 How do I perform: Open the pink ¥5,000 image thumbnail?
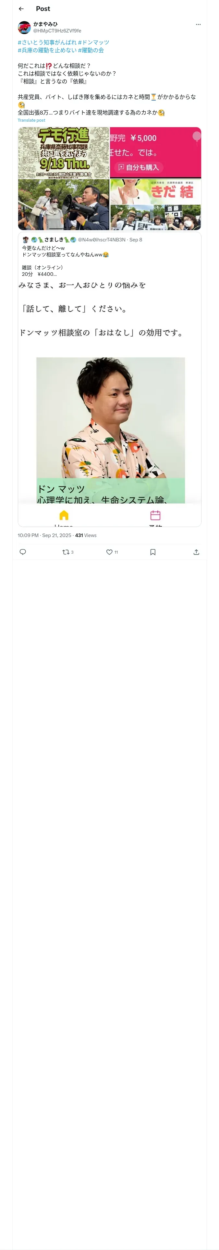pos(155,153)
